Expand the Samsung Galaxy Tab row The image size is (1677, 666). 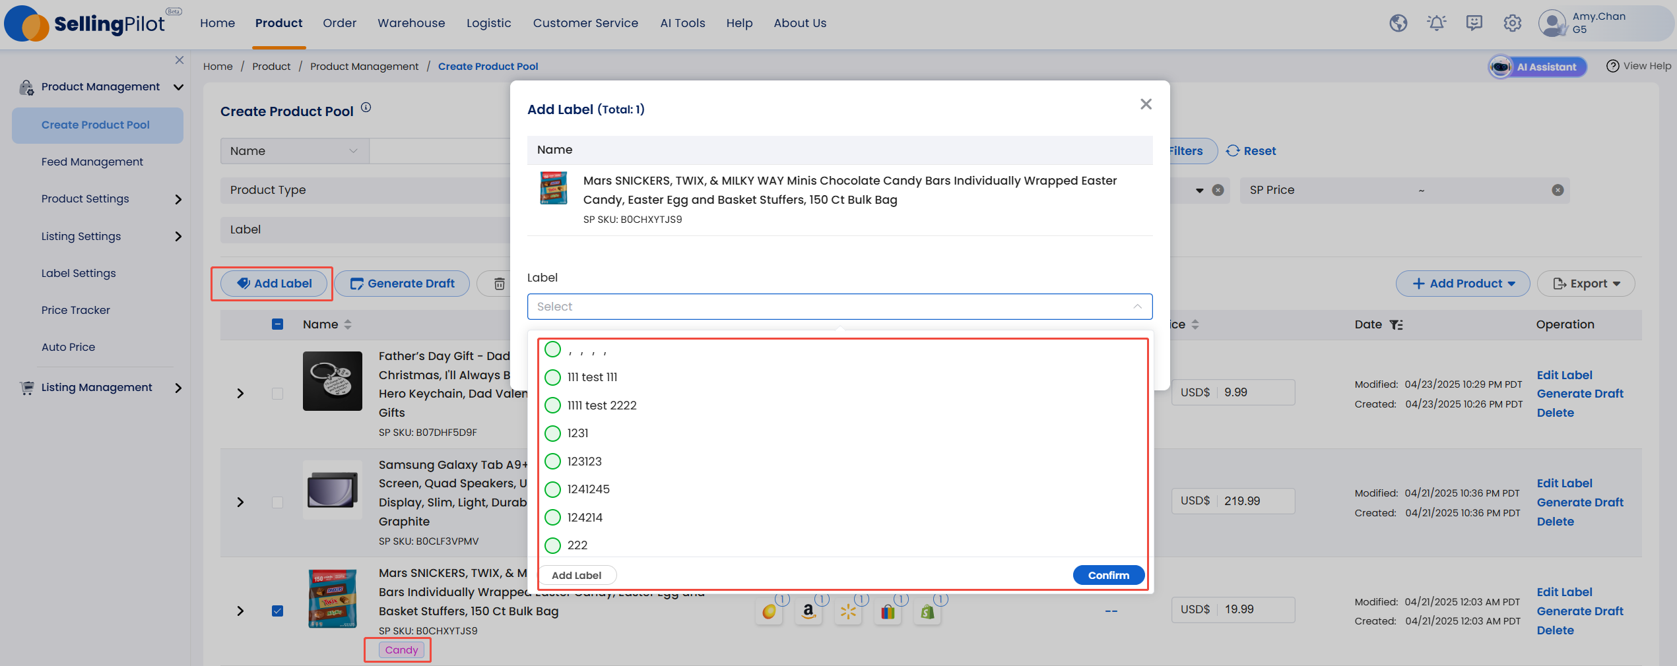240,502
